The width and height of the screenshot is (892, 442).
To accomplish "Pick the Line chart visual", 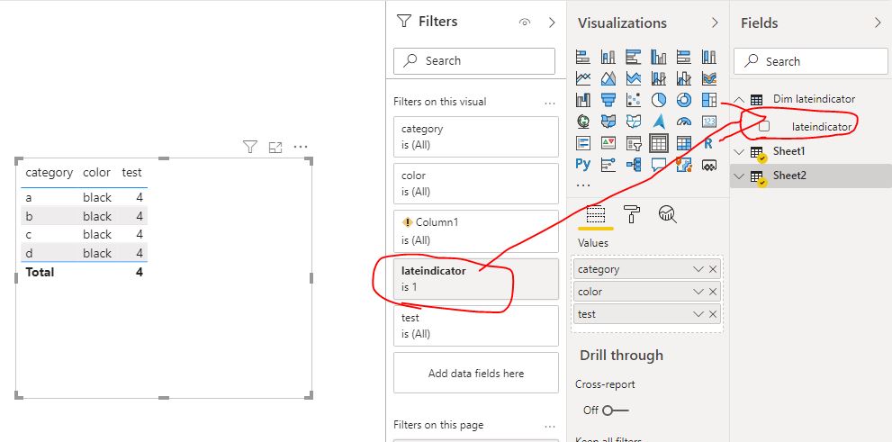I will pos(583,78).
